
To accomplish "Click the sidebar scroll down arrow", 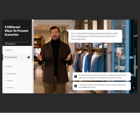I will [33, 92].
